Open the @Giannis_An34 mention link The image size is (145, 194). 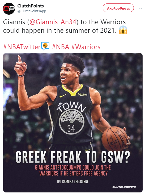(53, 22)
